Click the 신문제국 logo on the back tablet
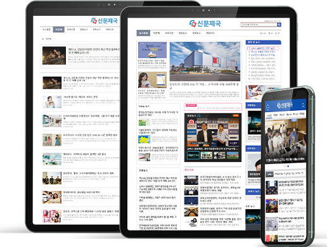Screen dimensions: 327x247 tap(104, 20)
